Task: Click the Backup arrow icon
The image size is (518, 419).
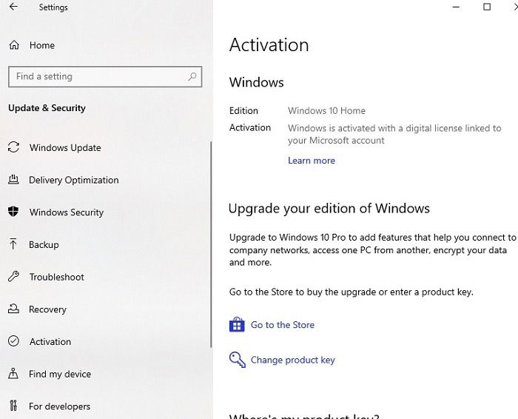Action: click(x=13, y=244)
